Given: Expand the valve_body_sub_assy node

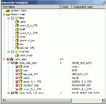Looking at the screenshot, I should 9,93.
